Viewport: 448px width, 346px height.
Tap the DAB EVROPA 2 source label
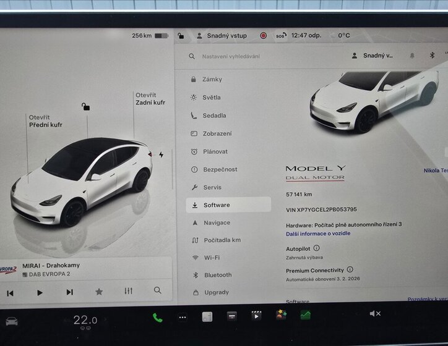click(x=46, y=274)
